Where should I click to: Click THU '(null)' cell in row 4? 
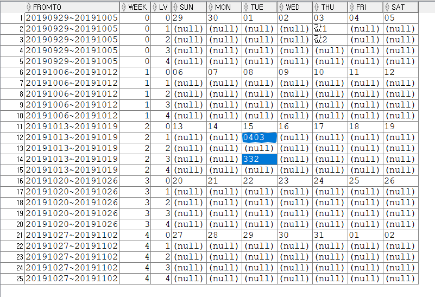(330, 50)
